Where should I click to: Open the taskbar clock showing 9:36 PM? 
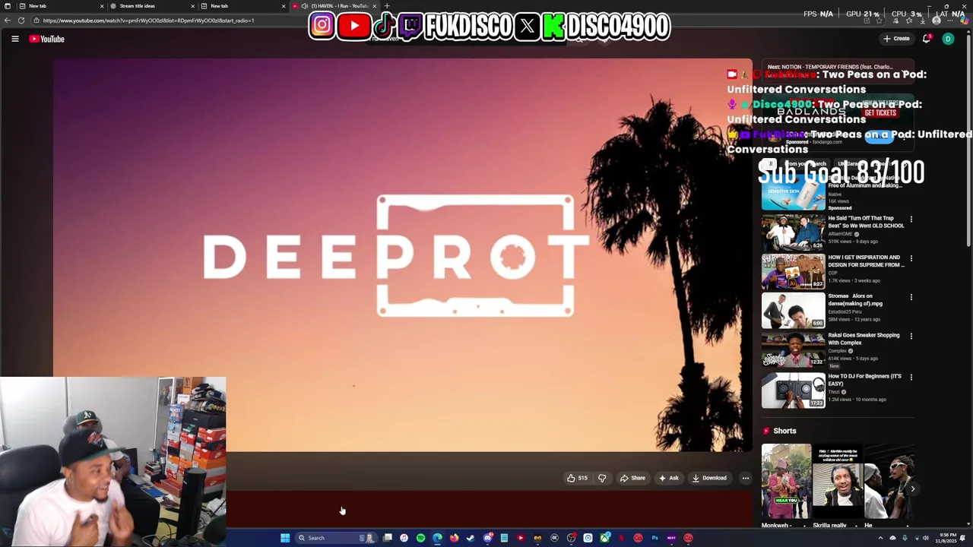pyautogui.click(x=948, y=538)
